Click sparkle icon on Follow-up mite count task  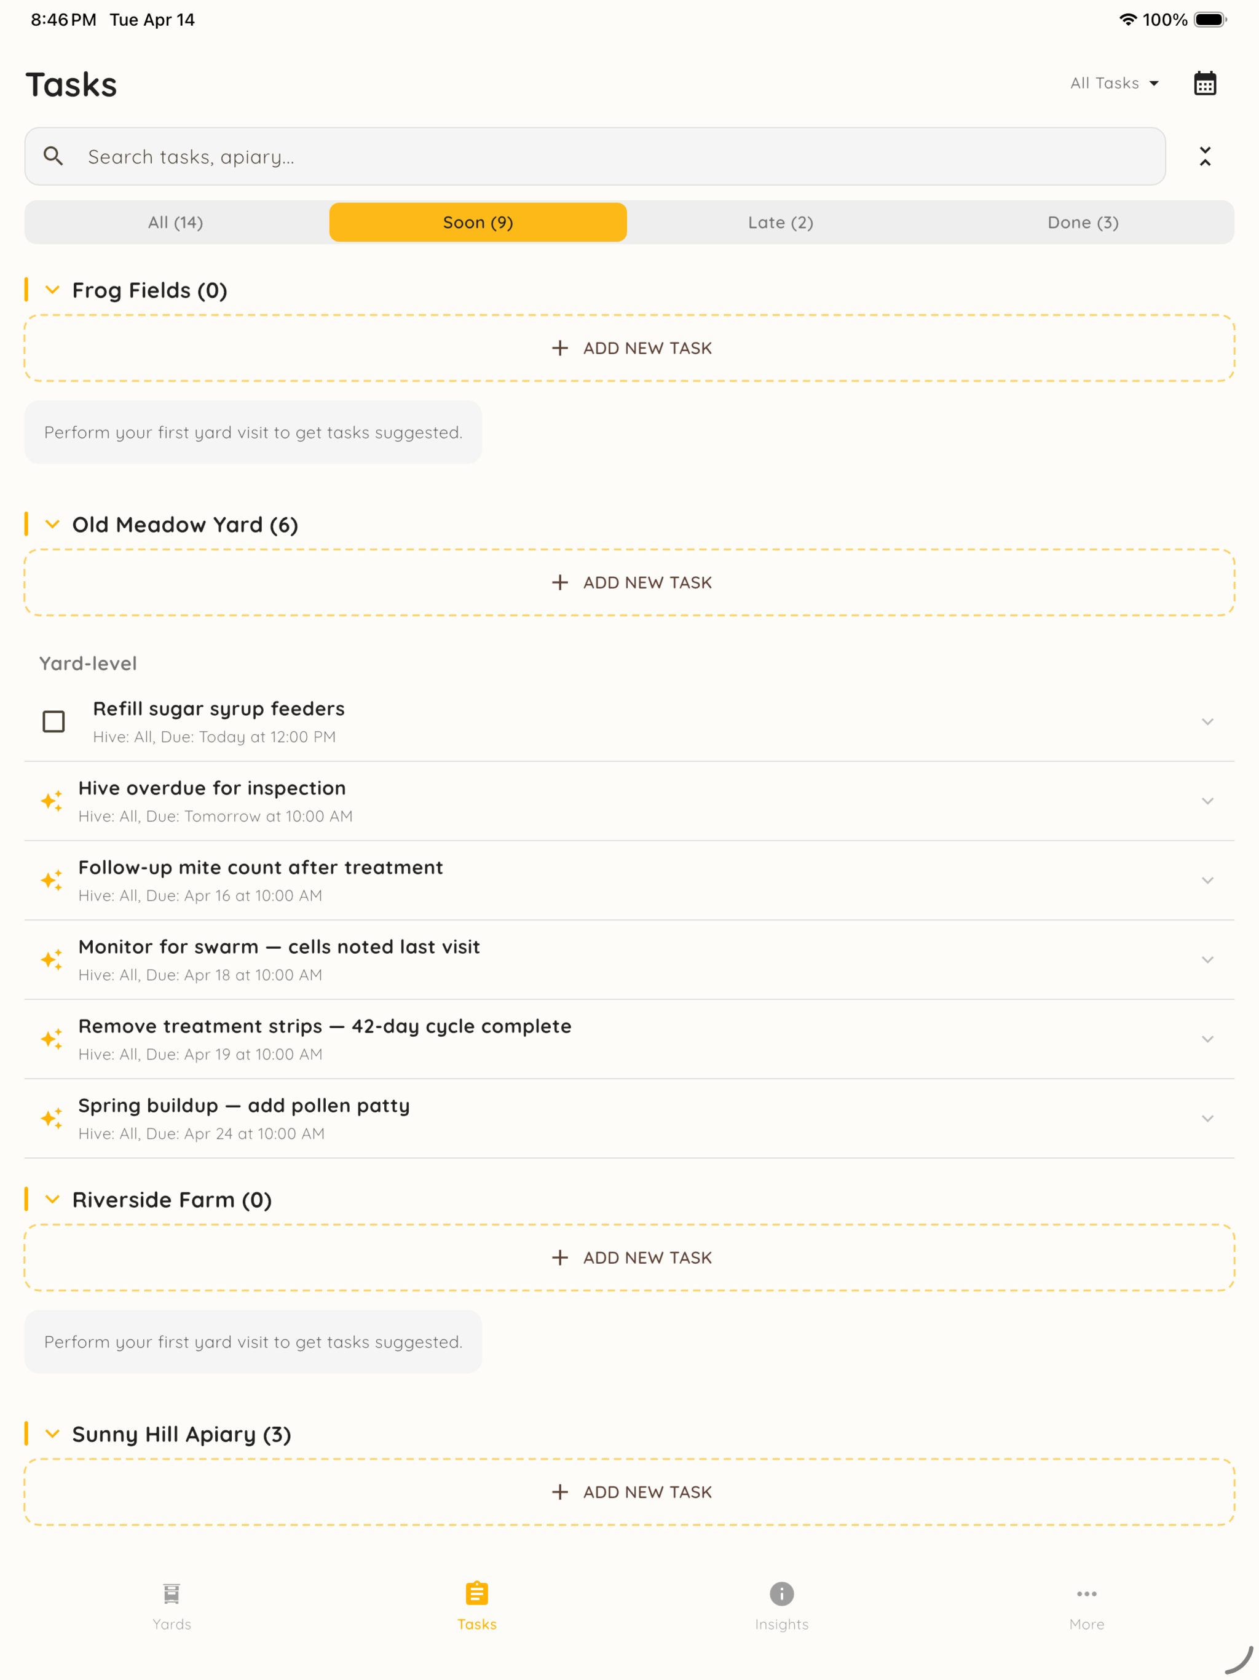[x=52, y=880]
